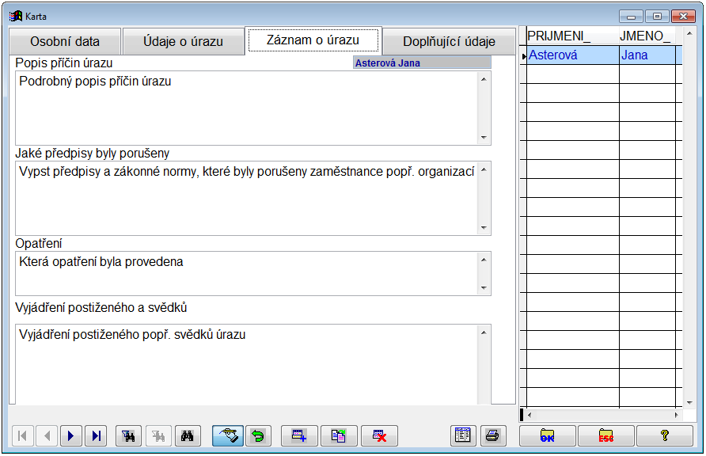Viewport: 706px width, 456px height.
Task: Switch to the Osobní data tab
Action: point(65,42)
